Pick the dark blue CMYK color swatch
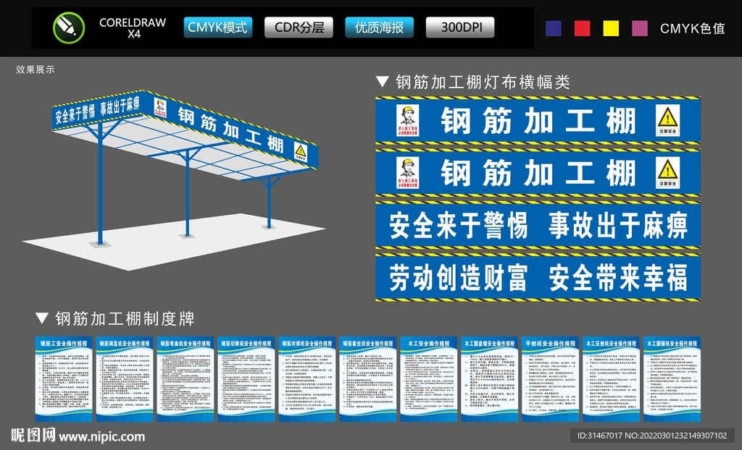 (554, 28)
